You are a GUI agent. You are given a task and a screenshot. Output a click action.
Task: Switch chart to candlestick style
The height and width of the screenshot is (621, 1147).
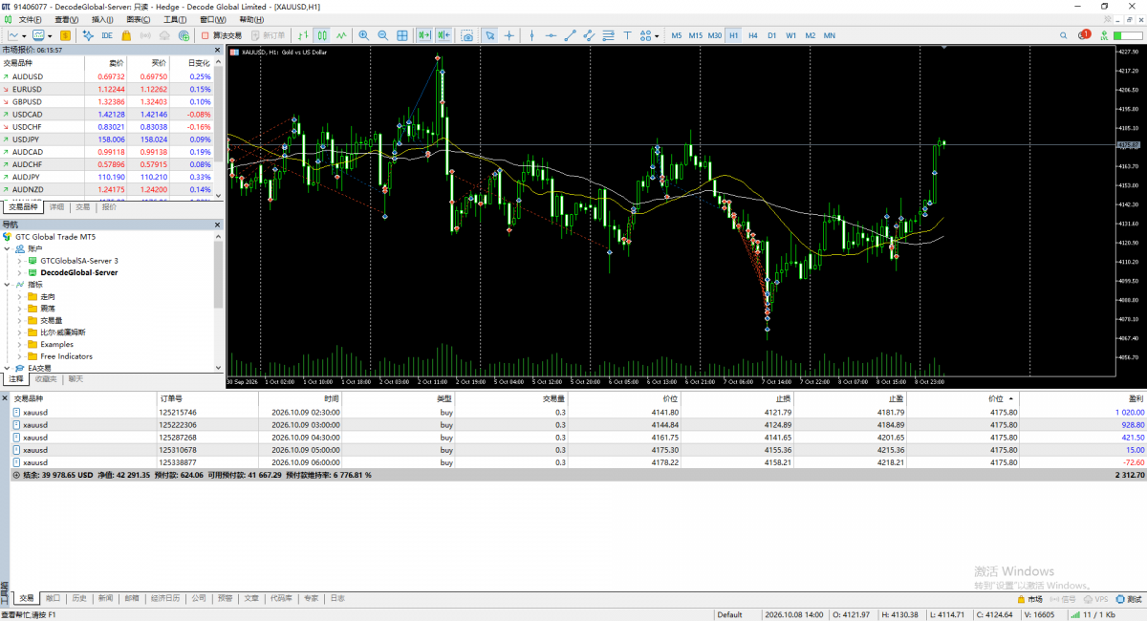(x=323, y=35)
